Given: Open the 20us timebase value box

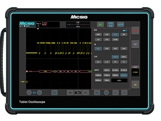Looking at the screenshot, I should (78, 93).
